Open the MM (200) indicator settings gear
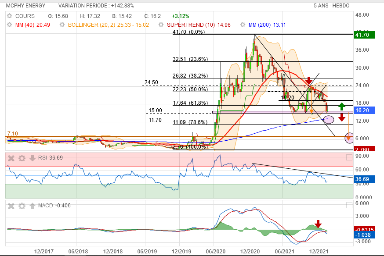384x256 pixels. click(243, 25)
